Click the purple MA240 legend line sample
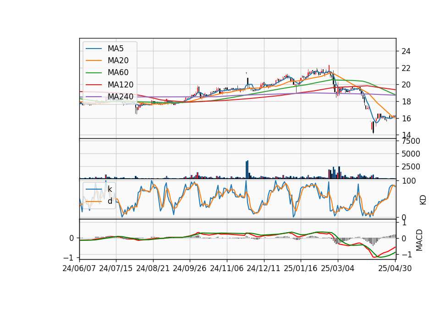This screenshot has height=316, width=440. coord(93,97)
